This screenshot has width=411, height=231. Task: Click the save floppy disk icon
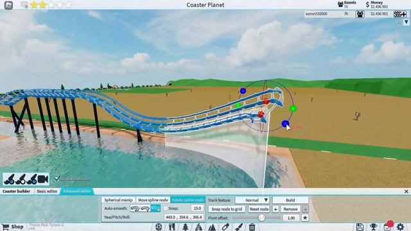pyautogui.click(x=360, y=227)
